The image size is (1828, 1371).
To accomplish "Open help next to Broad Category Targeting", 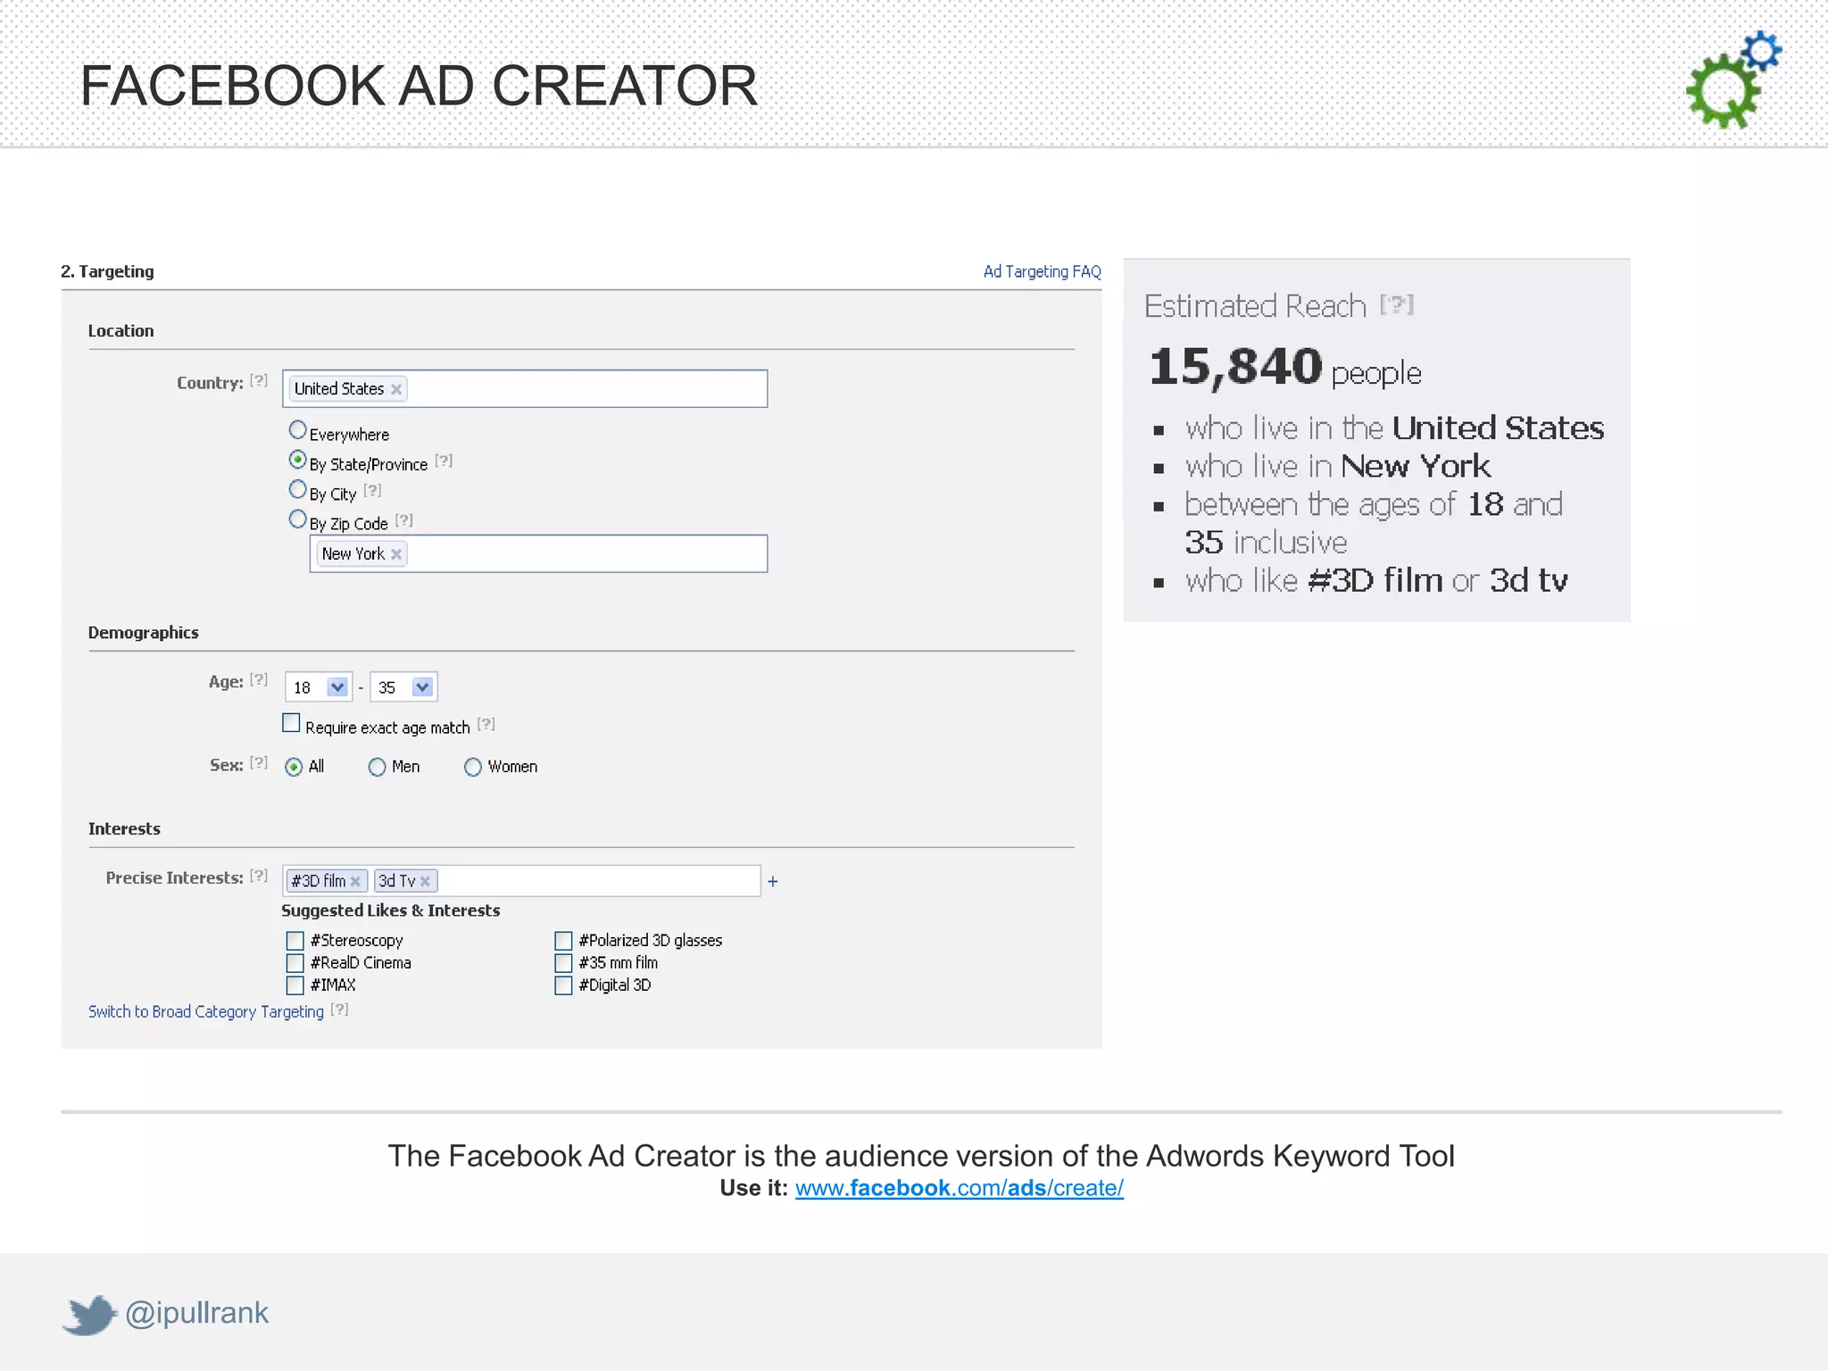I will 339,1010.
